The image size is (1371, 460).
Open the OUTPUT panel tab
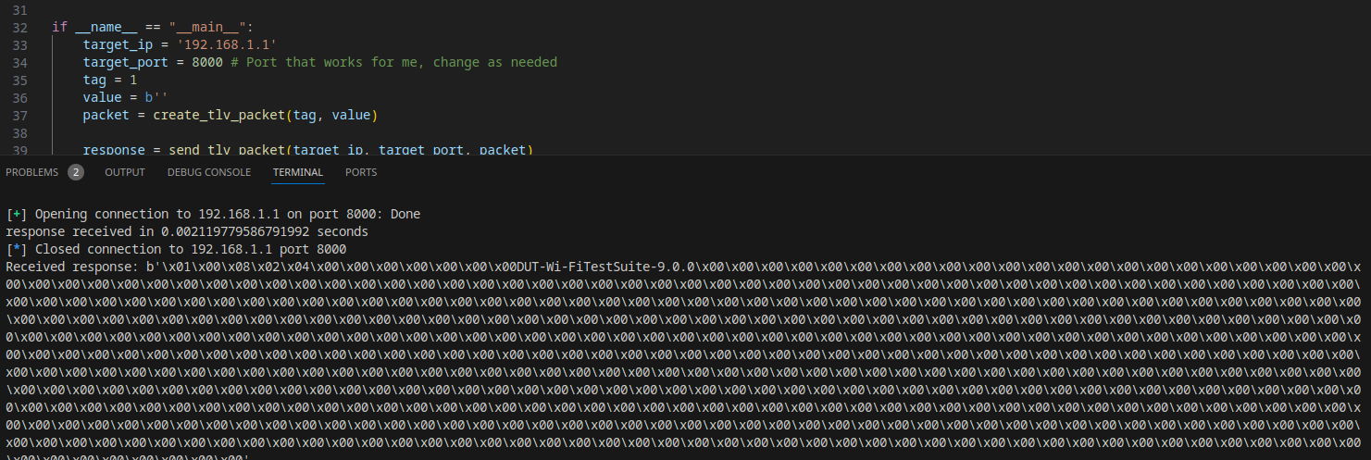point(125,172)
